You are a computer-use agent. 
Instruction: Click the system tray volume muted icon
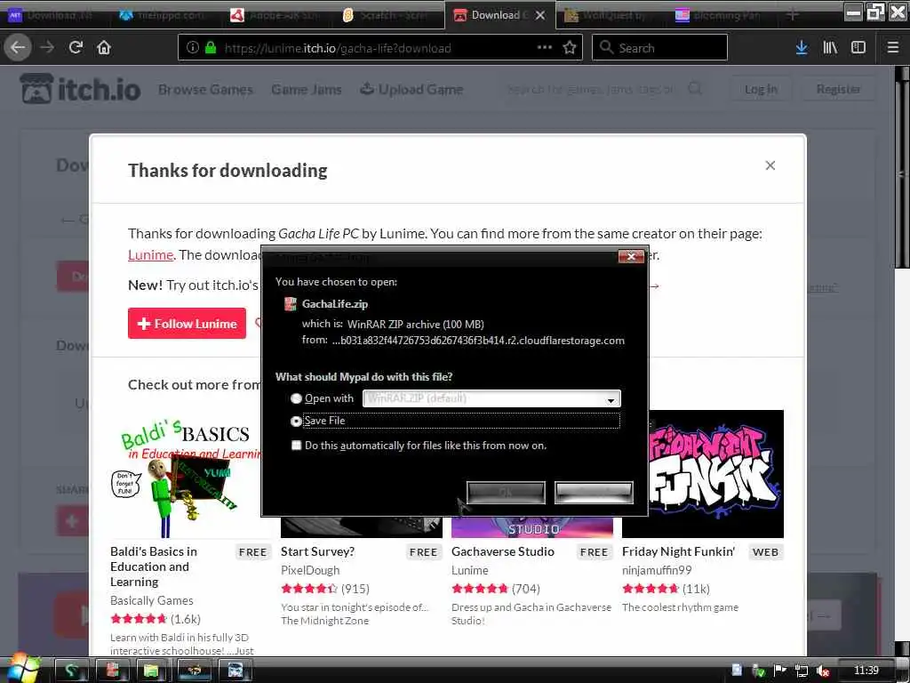822,671
